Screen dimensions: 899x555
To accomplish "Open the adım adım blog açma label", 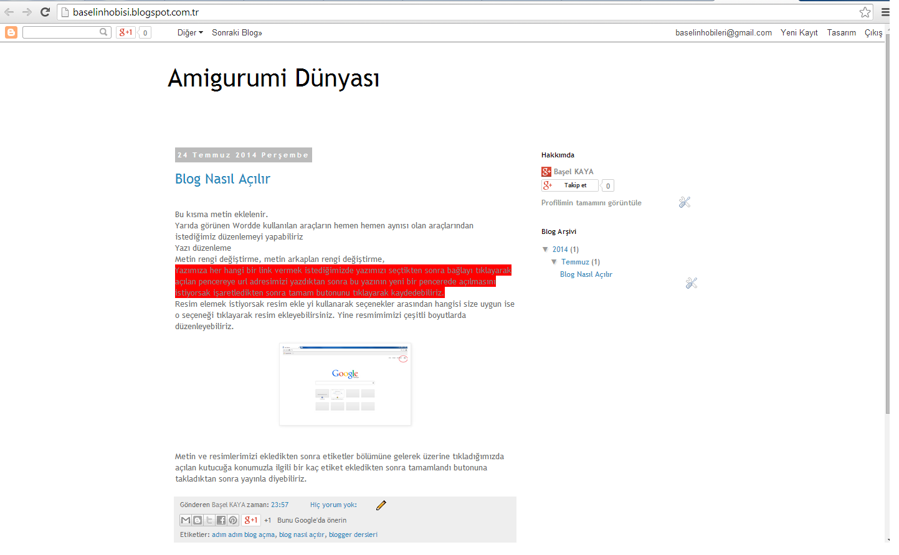I will (x=243, y=535).
